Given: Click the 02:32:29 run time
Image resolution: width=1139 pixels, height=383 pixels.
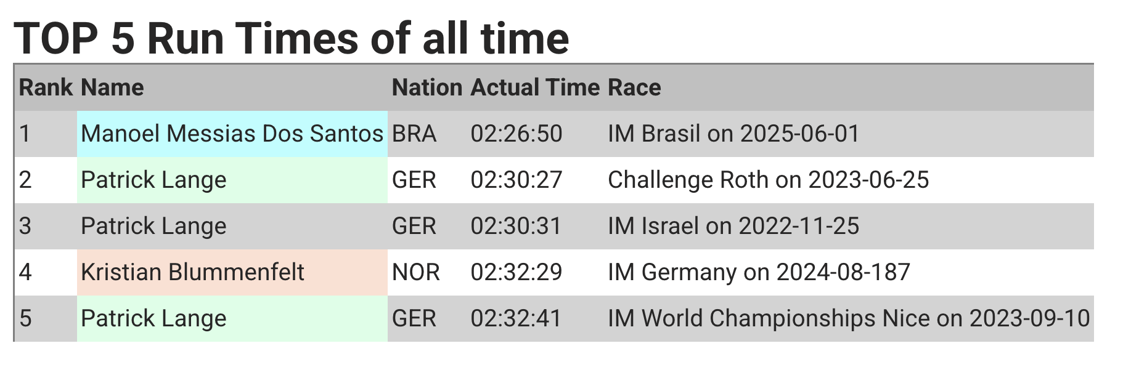Looking at the screenshot, I should point(516,272).
